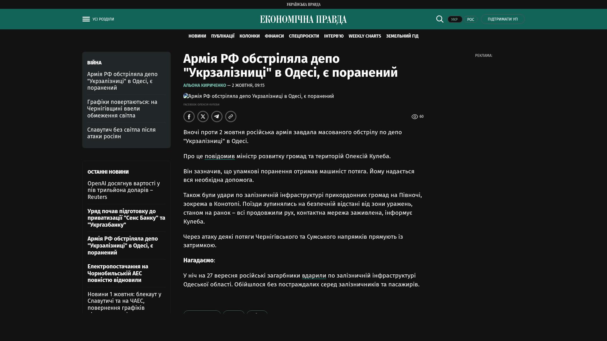Switch language to УКР
This screenshot has height=341, width=607.
tap(455, 20)
